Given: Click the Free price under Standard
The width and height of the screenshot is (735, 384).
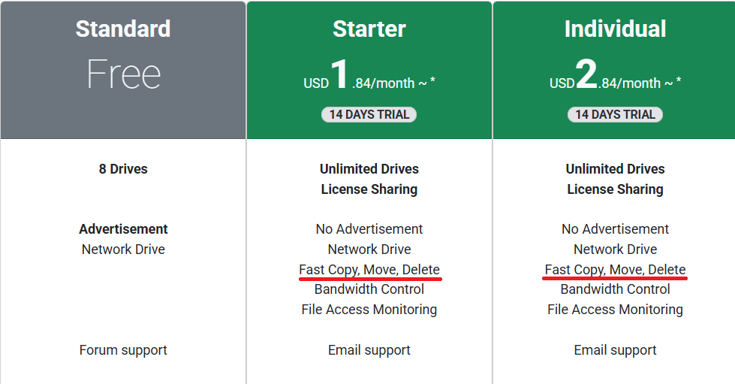Looking at the screenshot, I should [x=123, y=74].
